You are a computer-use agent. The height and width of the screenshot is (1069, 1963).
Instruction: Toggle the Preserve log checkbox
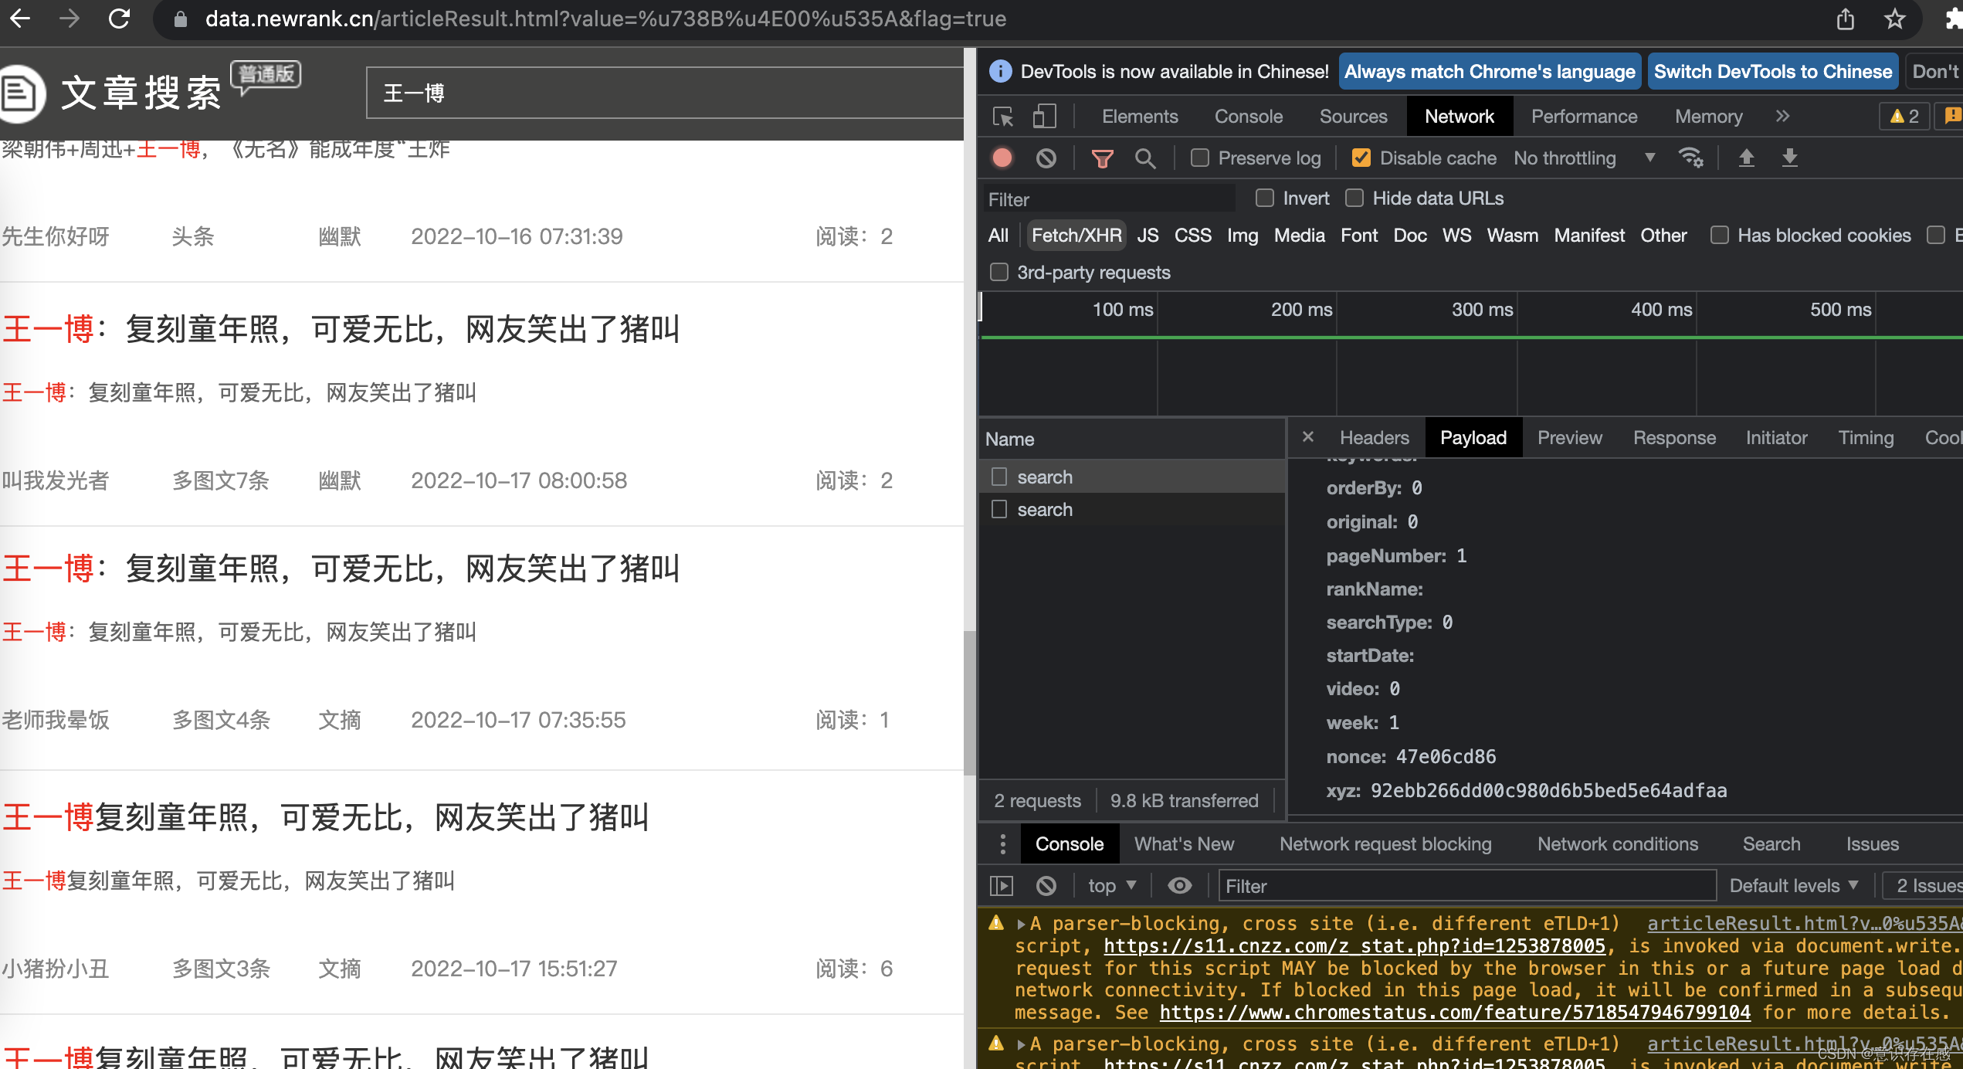coord(1197,158)
